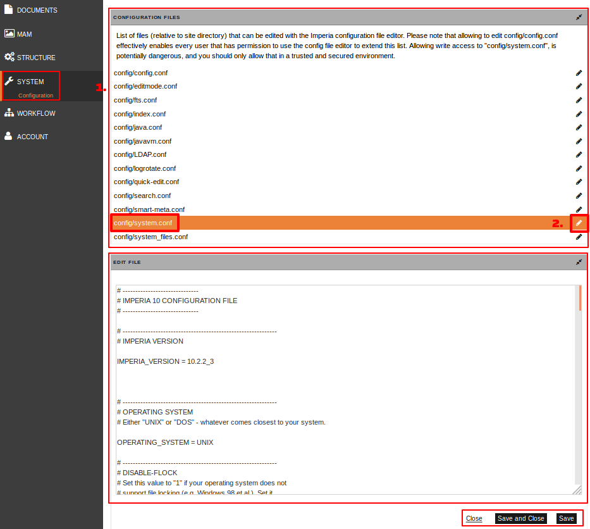Click the MAM image icon in sidebar
Screen dimensions: 590x529
pyautogui.click(x=9, y=34)
